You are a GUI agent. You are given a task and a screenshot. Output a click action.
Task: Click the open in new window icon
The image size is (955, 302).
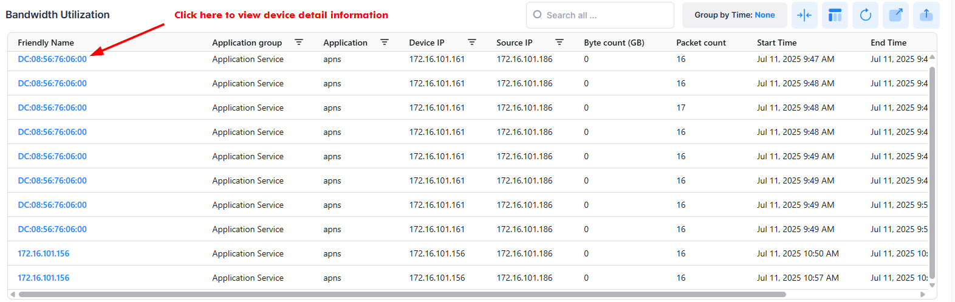tap(895, 15)
